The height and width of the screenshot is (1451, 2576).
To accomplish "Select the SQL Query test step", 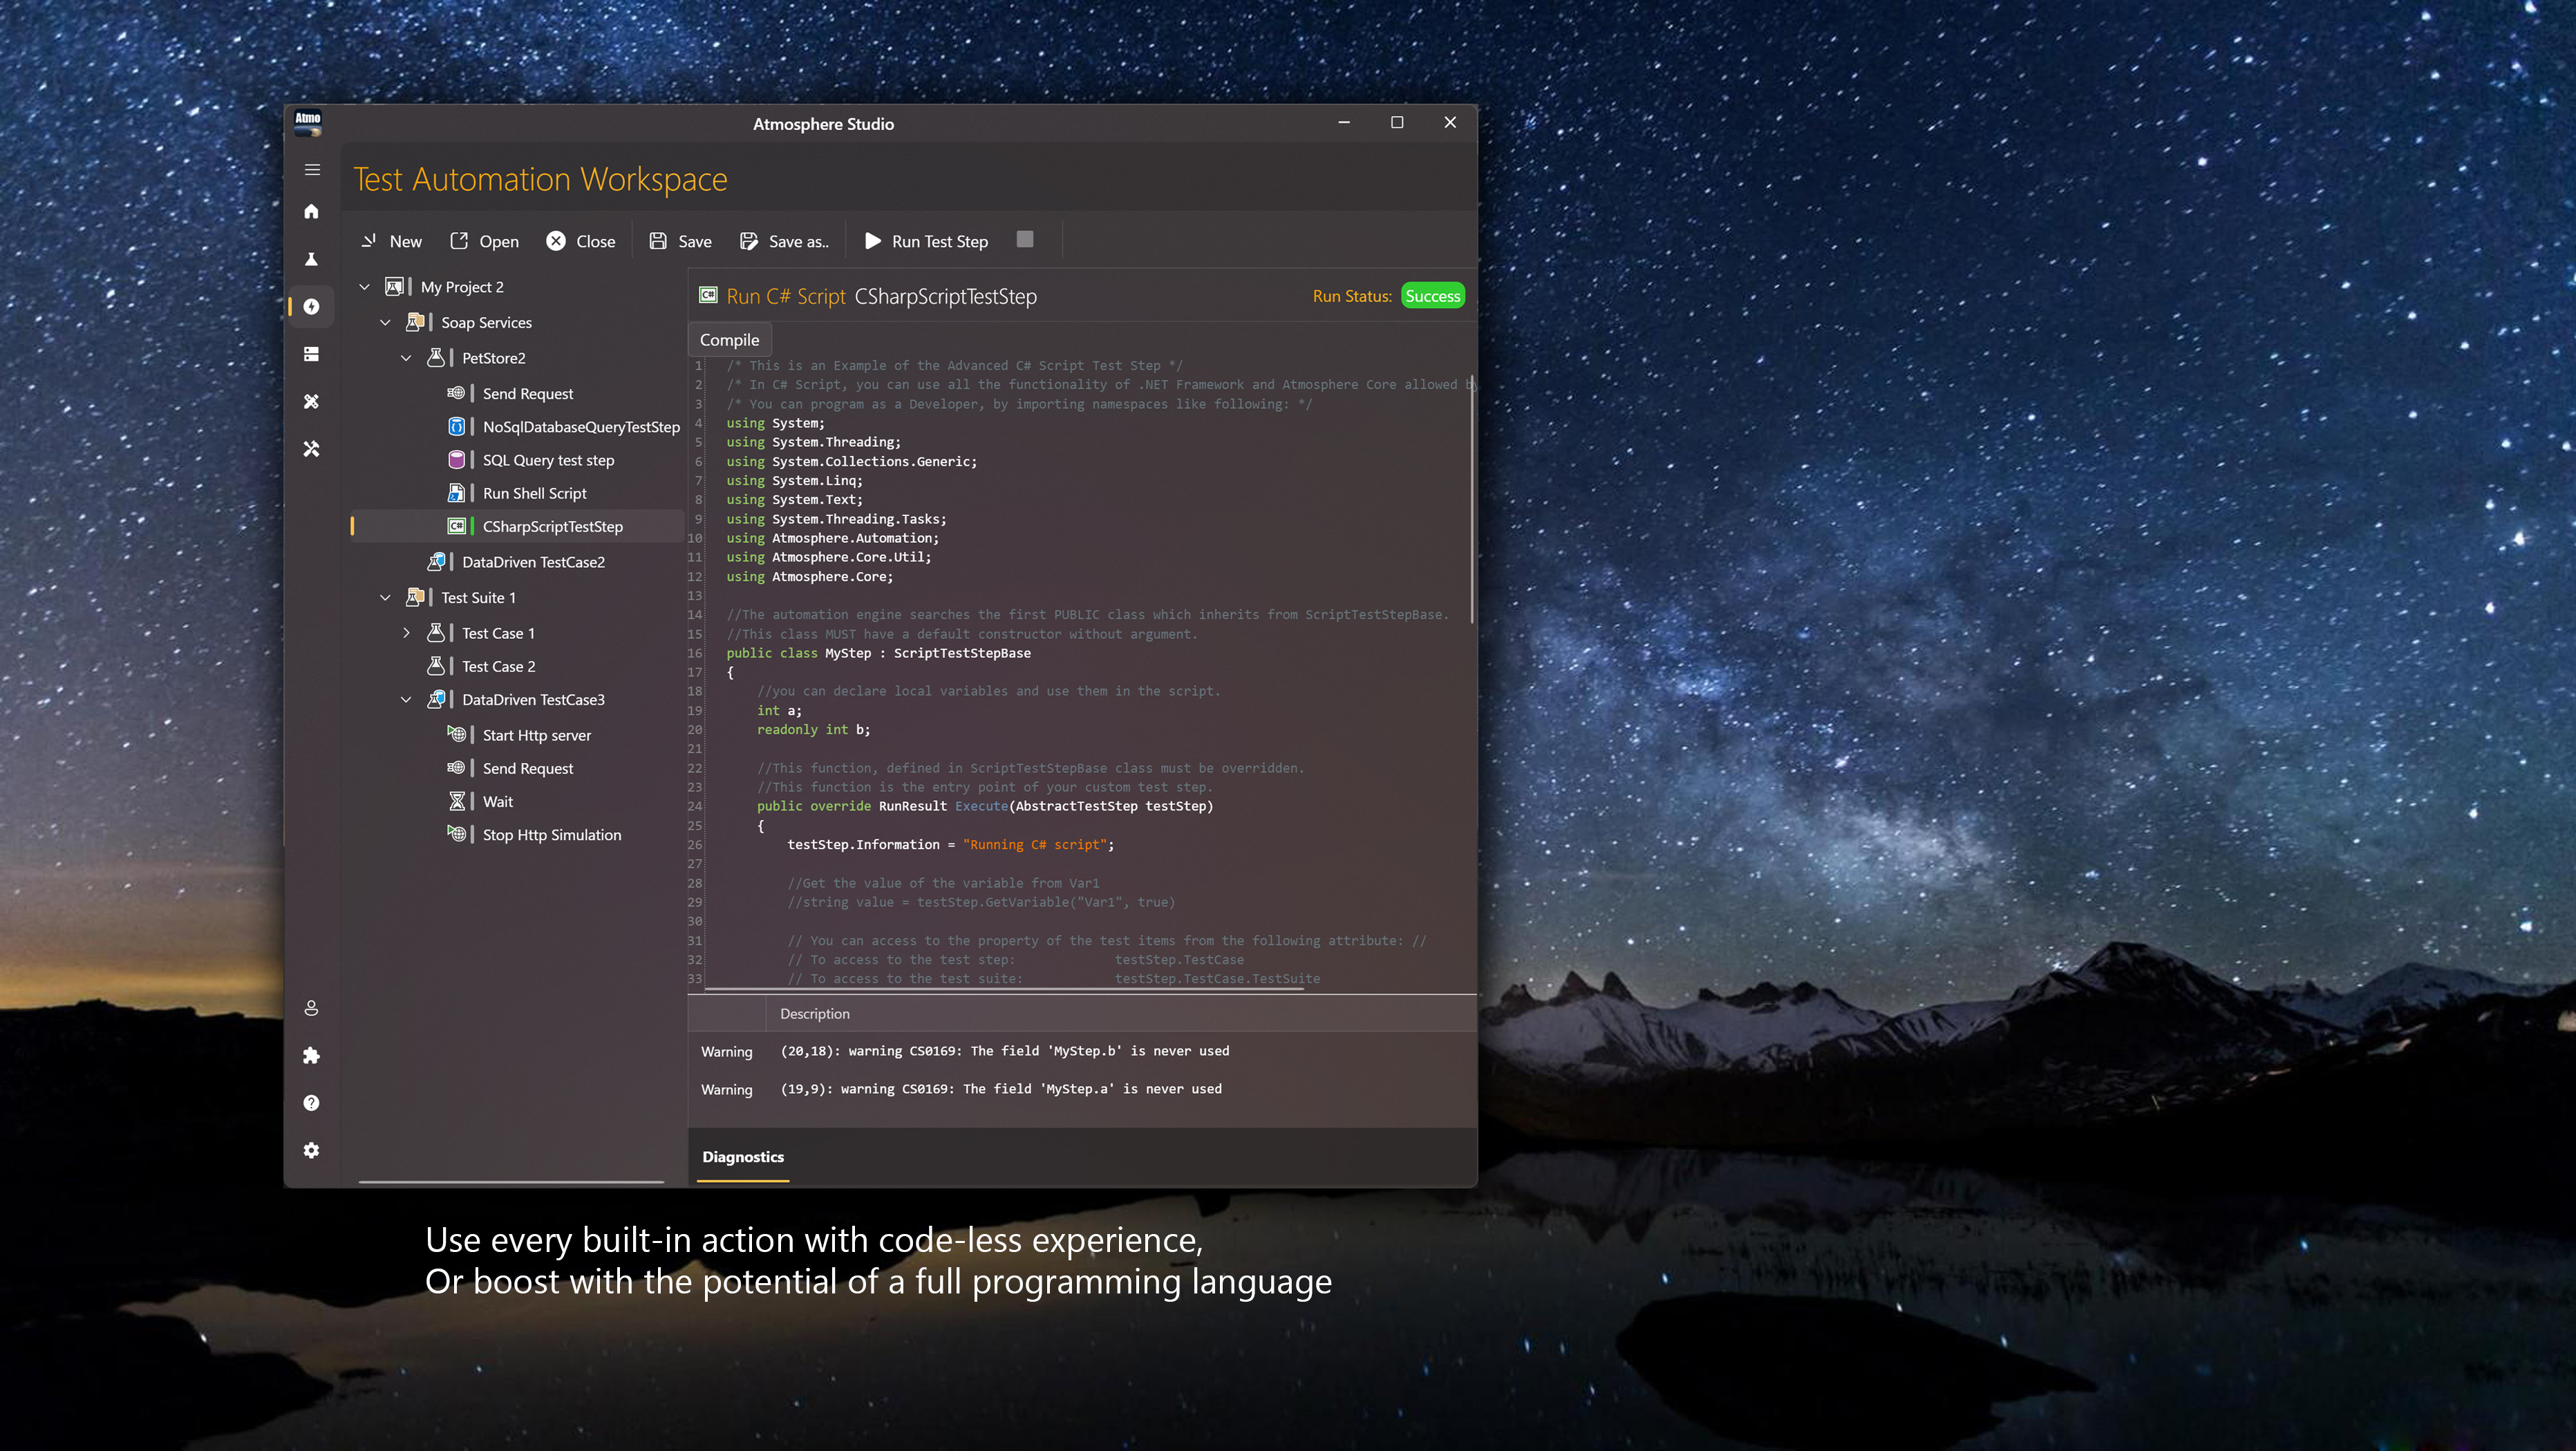I will 548,460.
